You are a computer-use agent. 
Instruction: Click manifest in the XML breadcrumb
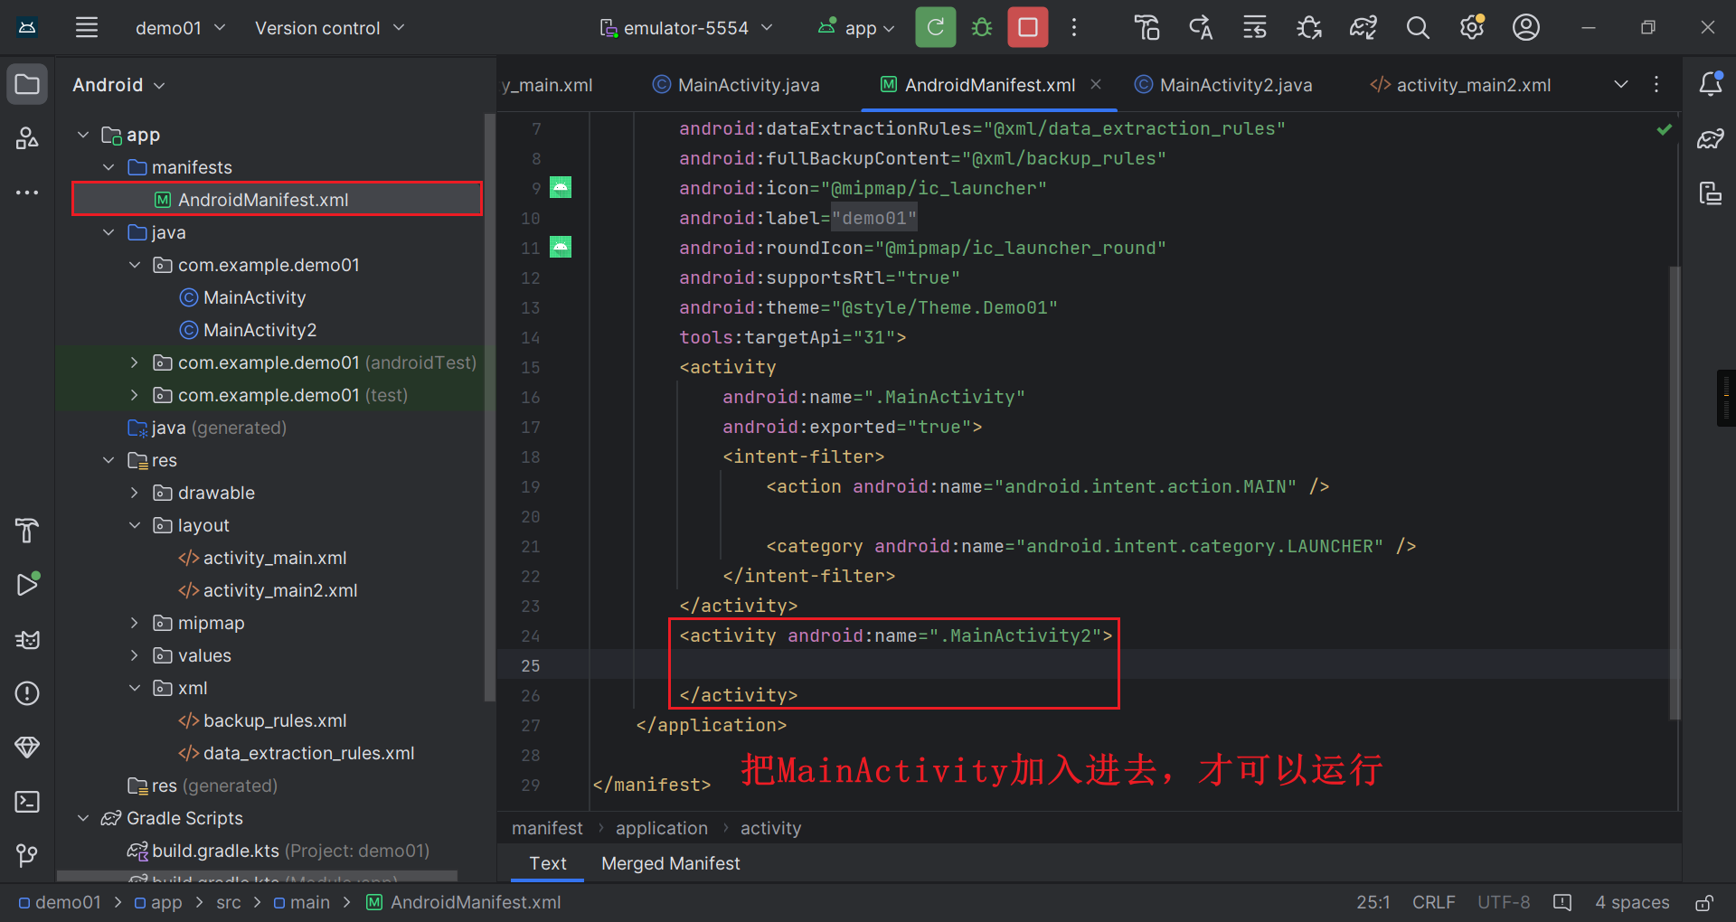click(x=547, y=828)
